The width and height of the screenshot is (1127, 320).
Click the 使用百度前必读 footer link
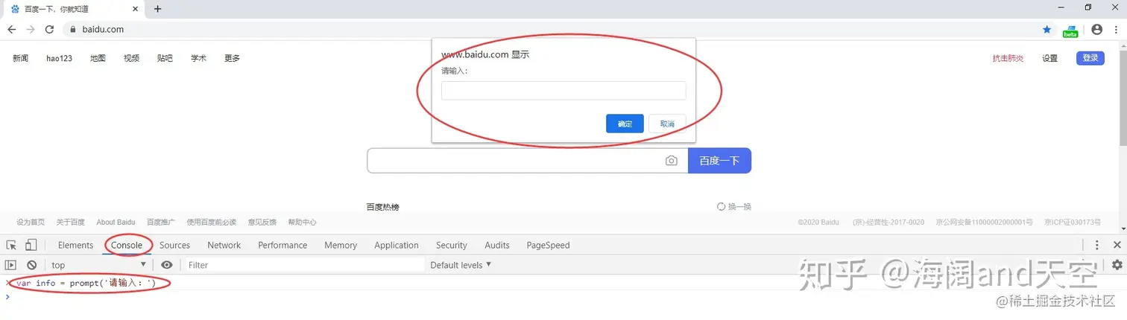tap(212, 222)
